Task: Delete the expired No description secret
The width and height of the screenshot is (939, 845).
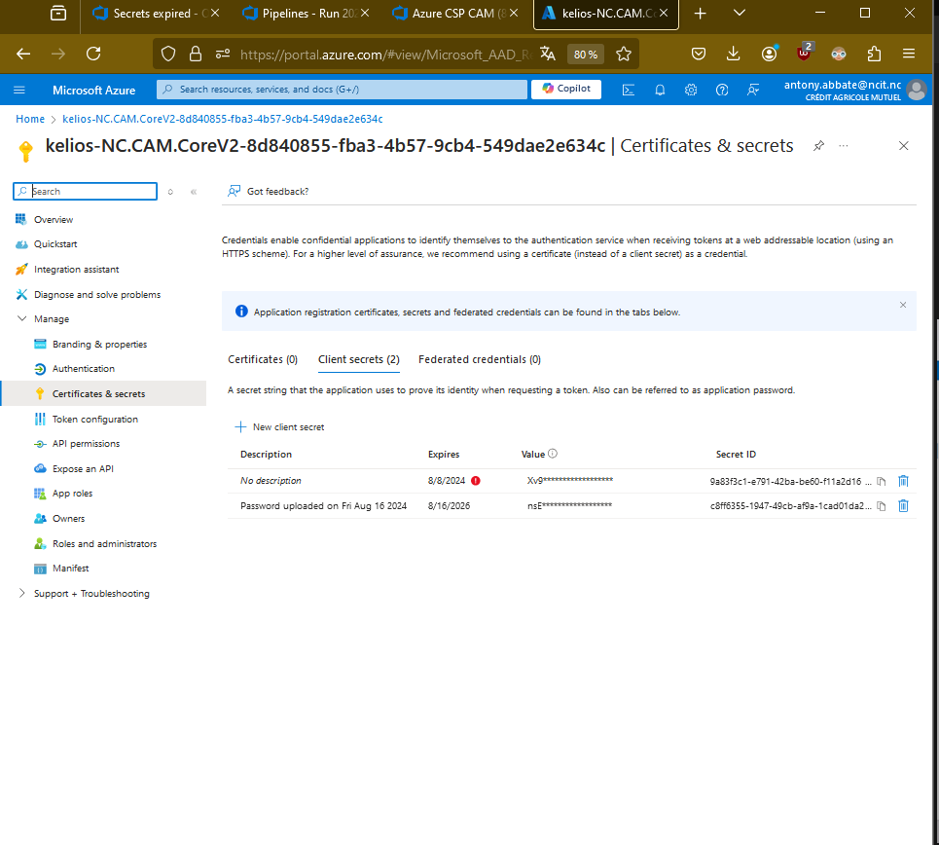Action: [x=903, y=481]
